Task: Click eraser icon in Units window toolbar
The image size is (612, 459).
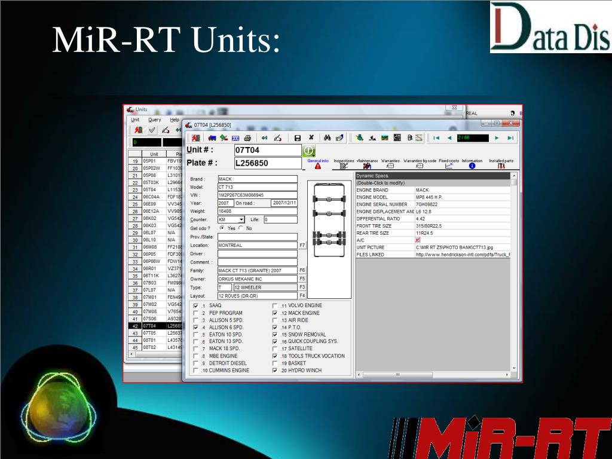Action: (x=166, y=130)
